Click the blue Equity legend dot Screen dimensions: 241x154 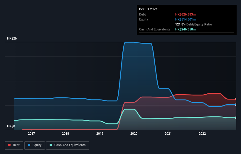click(x=29, y=145)
